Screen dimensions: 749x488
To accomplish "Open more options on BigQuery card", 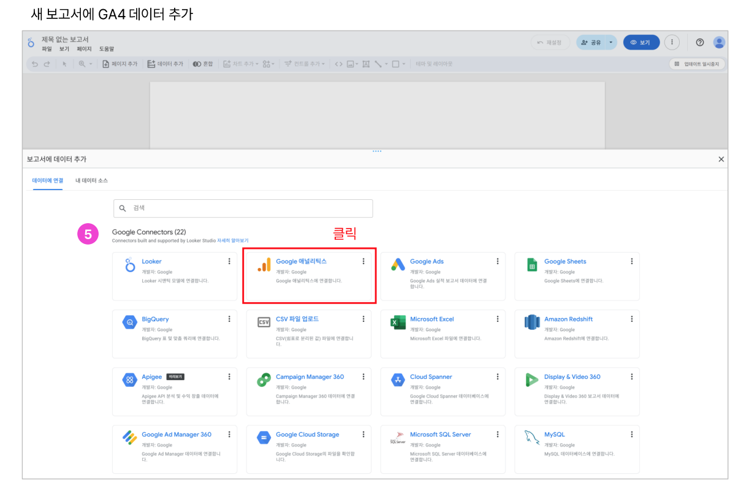I will coord(229,319).
